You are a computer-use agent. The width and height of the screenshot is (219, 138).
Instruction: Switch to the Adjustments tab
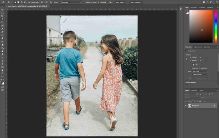tap(198, 47)
